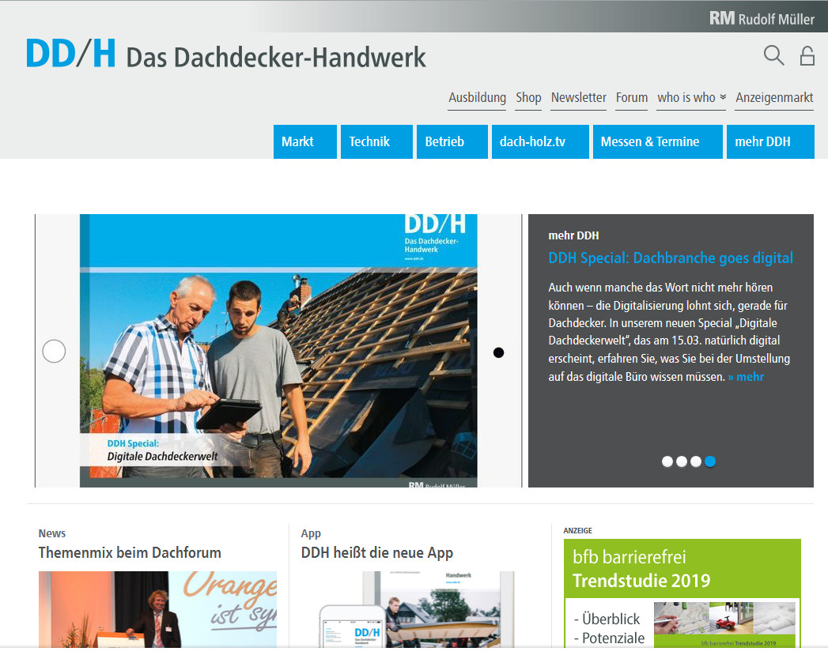
Task: Click the News category label
Action: pos(51,533)
